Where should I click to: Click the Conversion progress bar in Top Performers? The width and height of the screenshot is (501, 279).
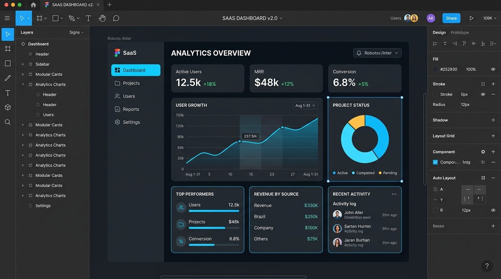point(214,245)
